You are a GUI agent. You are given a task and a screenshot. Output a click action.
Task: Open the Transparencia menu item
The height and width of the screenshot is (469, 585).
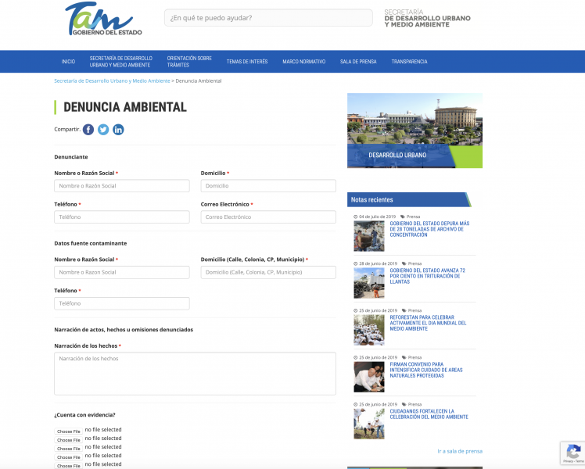(x=409, y=62)
